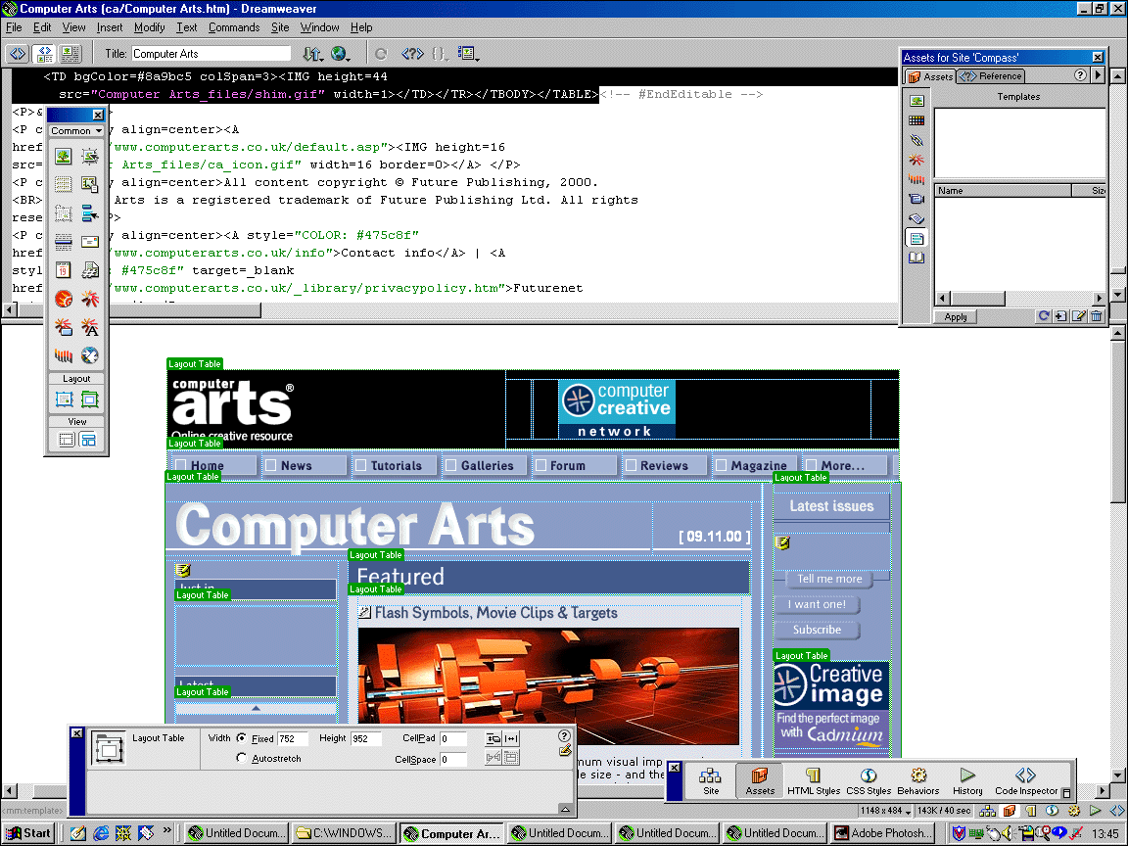Insert Date calendar icon in Objects panel

[x=64, y=270]
